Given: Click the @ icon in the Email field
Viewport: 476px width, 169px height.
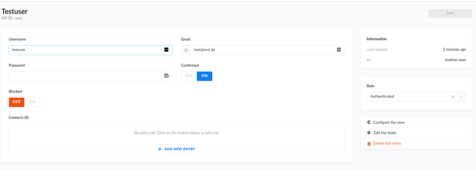Looking at the screenshot, I should (x=186, y=50).
